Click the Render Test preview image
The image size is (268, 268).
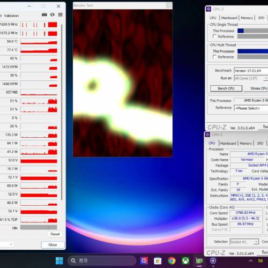click(x=123, y=83)
